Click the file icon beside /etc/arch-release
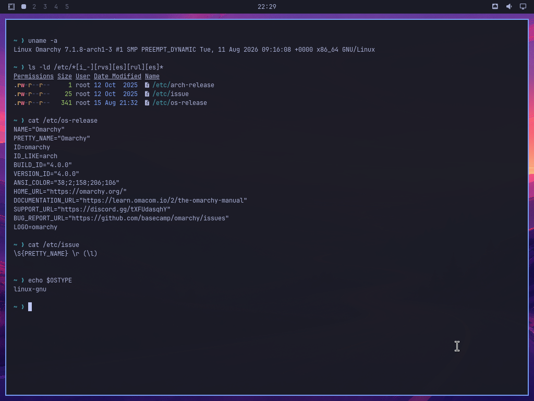Viewport: 534px width, 401px height. tap(147, 85)
